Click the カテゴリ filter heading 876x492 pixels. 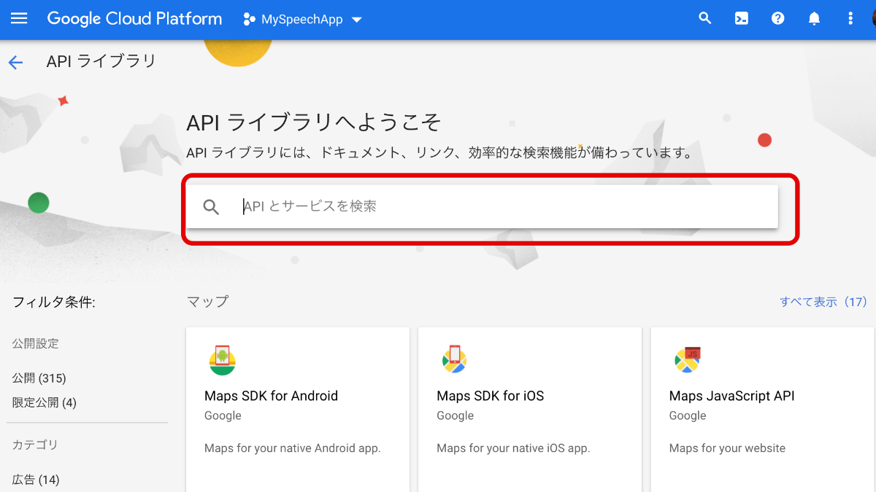point(35,445)
